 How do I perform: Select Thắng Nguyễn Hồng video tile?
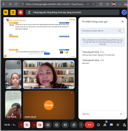coord(49,74)
